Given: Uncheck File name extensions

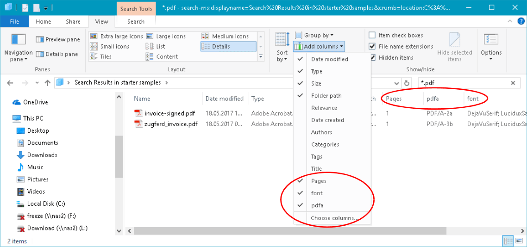Looking at the screenshot, I should (x=372, y=46).
